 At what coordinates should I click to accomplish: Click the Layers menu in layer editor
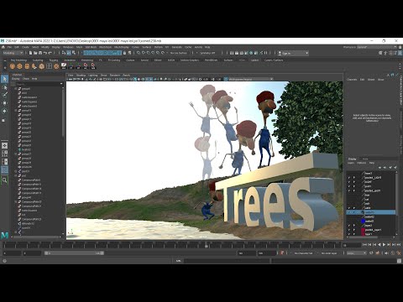[351, 163]
